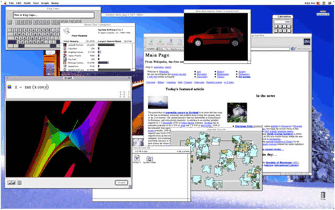Open the History portal link
The image size is (335, 210).
[220, 72]
